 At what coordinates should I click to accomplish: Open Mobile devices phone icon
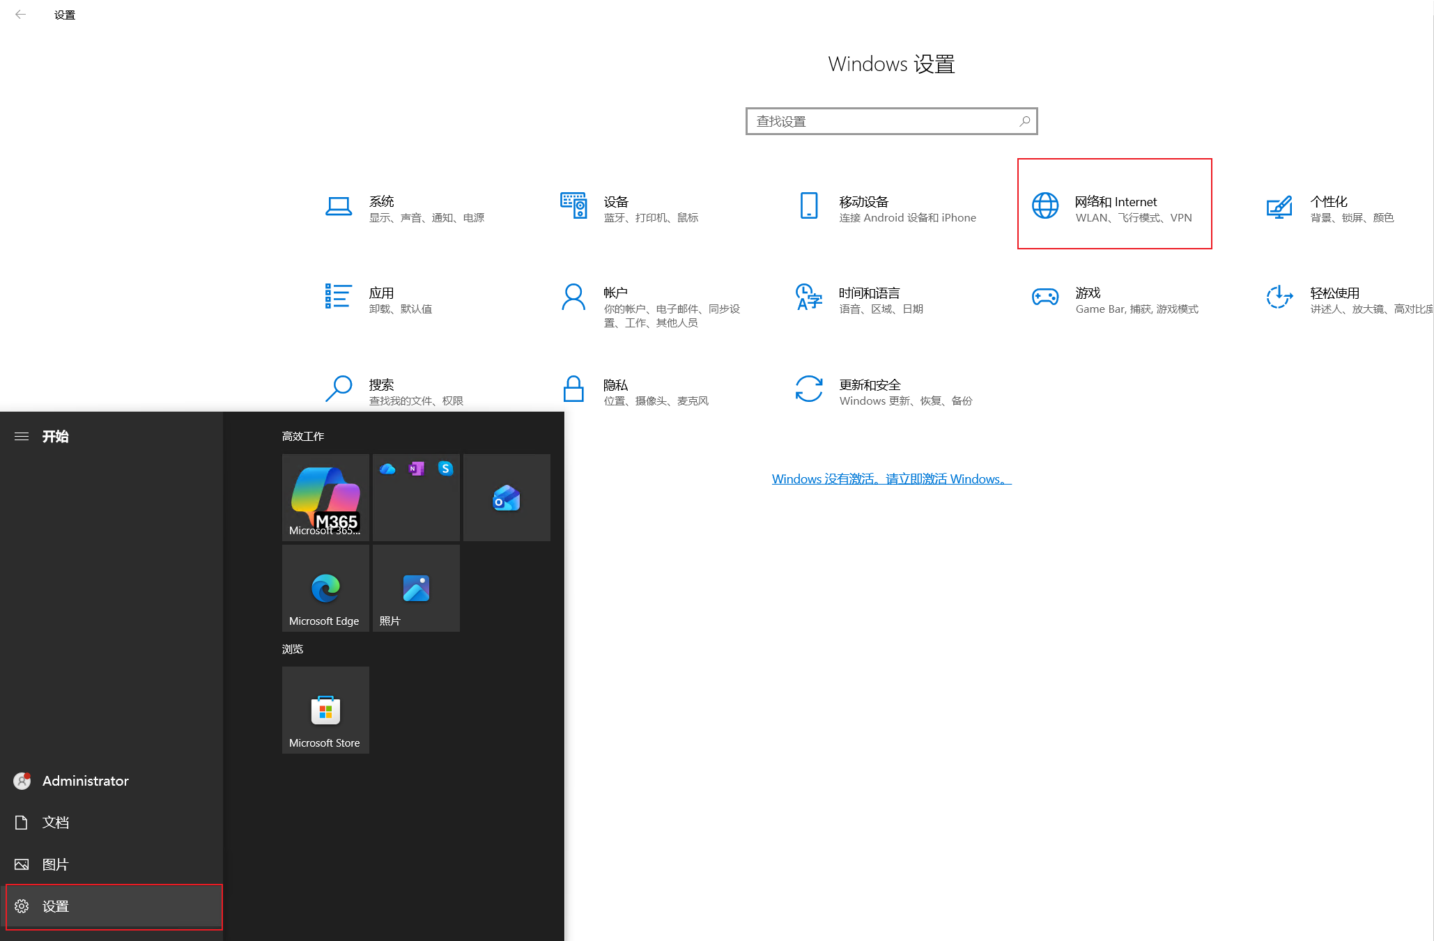(x=808, y=206)
